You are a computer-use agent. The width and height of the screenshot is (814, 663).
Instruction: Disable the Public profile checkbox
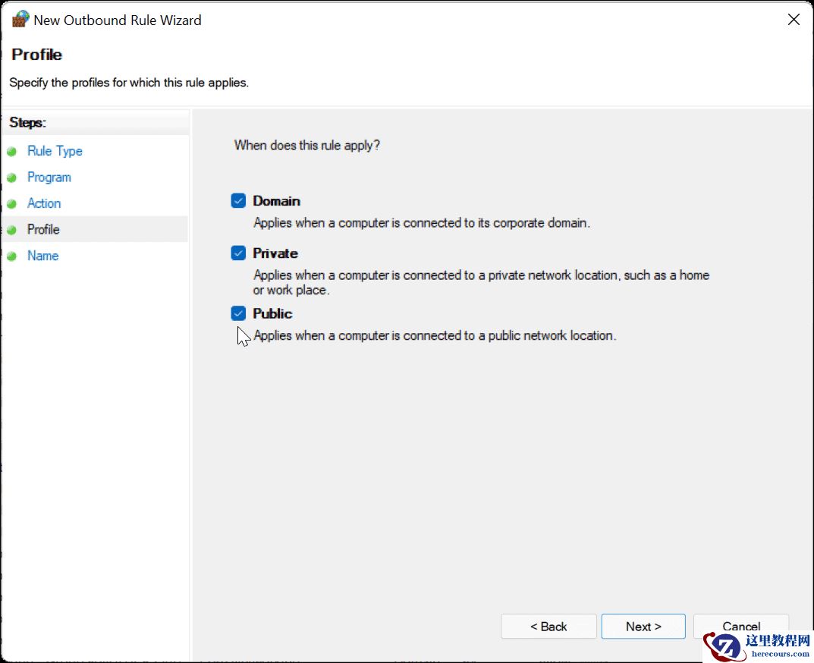pyautogui.click(x=239, y=313)
